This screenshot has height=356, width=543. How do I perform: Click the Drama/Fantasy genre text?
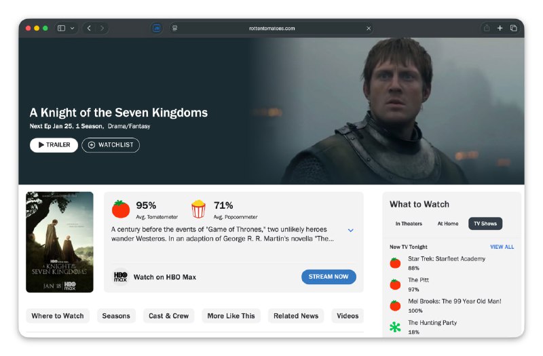[129, 126]
